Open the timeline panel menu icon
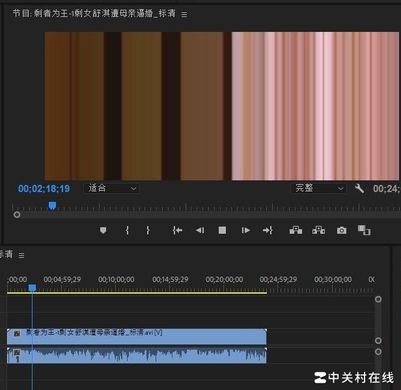The image size is (401, 390). (x=21, y=255)
